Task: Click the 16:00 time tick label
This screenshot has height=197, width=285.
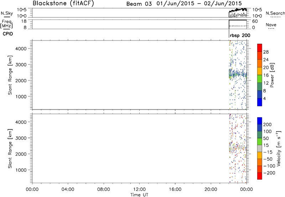Action: pyautogui.click(x=175, y=190)
